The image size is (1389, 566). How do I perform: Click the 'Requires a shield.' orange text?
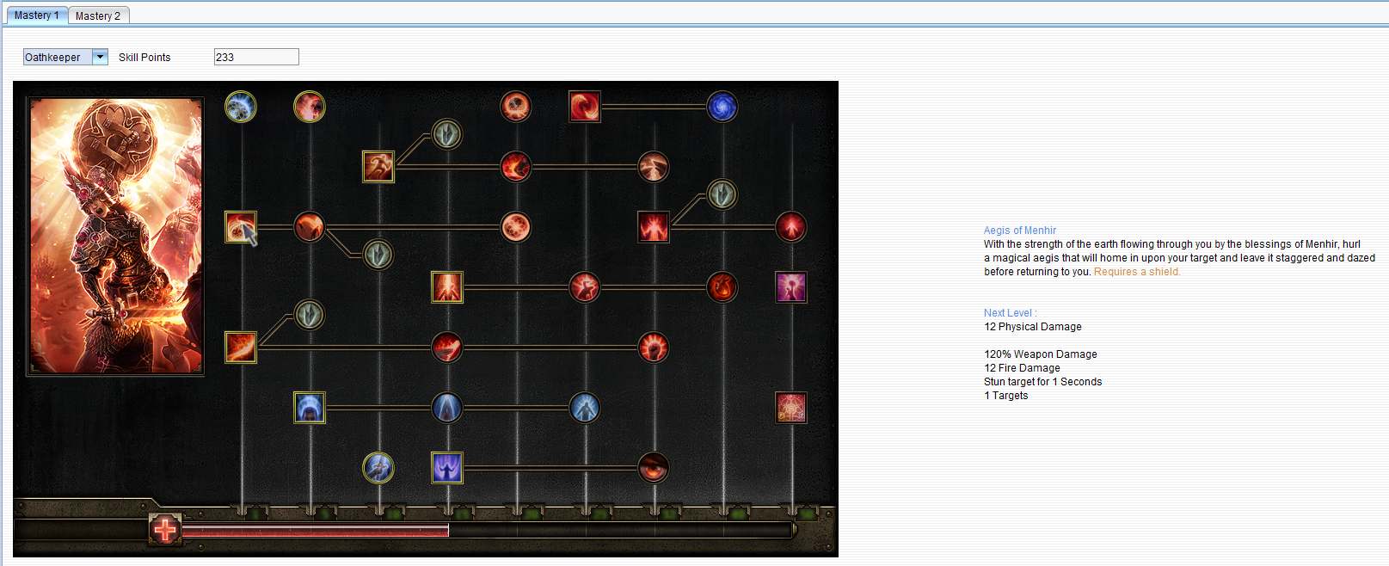click(x=1137, y=272)
